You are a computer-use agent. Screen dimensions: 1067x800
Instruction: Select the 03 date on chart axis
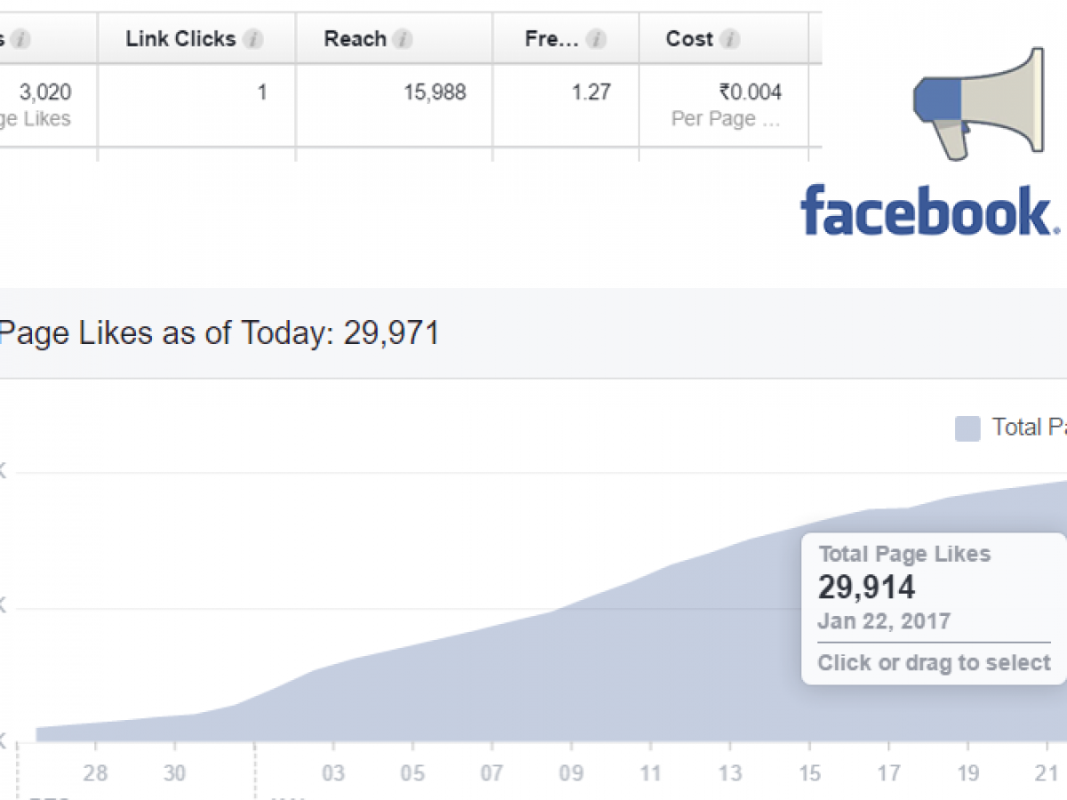pos(333,773)
